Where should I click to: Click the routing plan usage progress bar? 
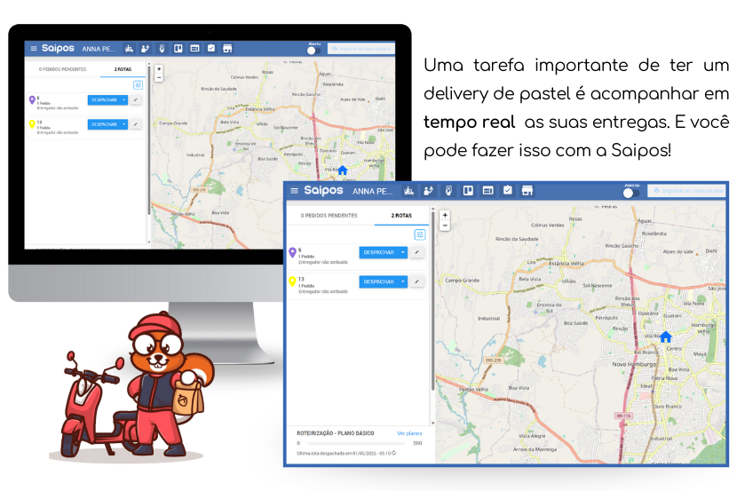[357, 443]
